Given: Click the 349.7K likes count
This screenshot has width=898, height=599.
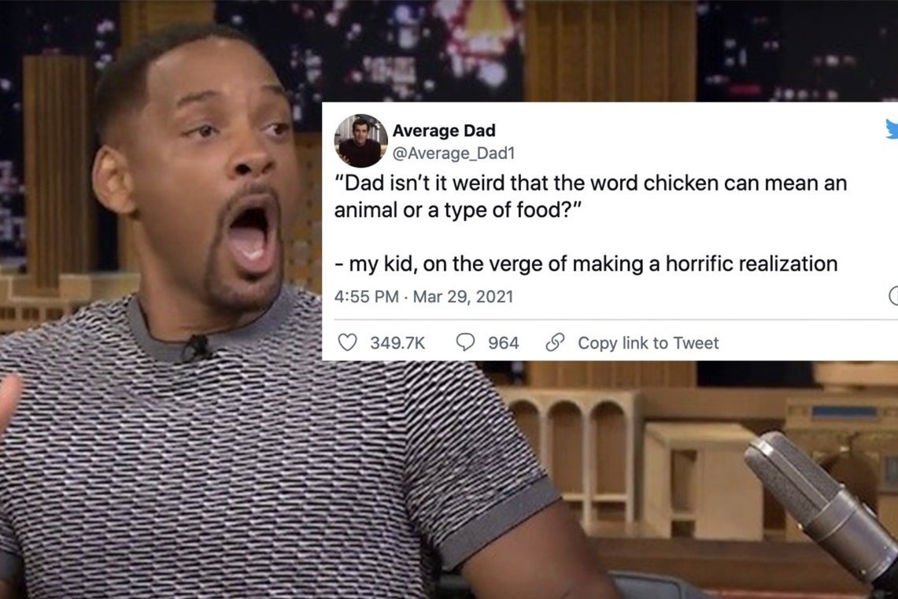Looking at the screenshot, I should point(397,343).
